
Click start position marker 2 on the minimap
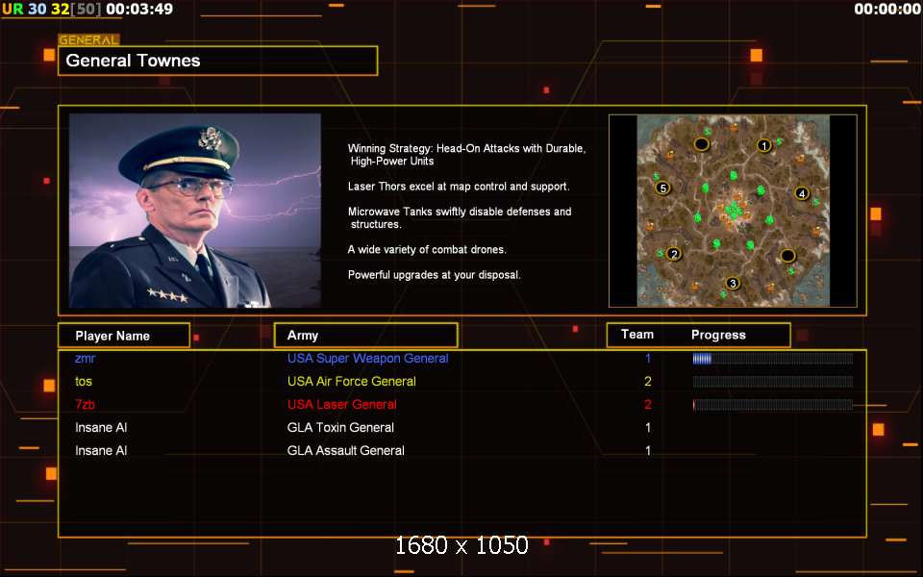674,254
